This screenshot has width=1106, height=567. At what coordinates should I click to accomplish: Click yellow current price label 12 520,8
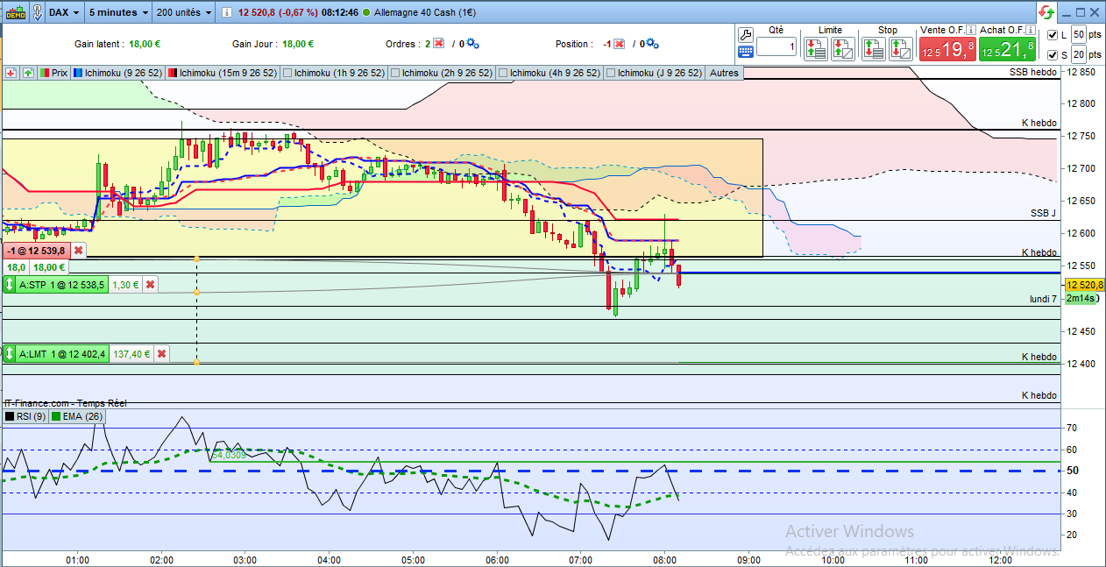1085,285
